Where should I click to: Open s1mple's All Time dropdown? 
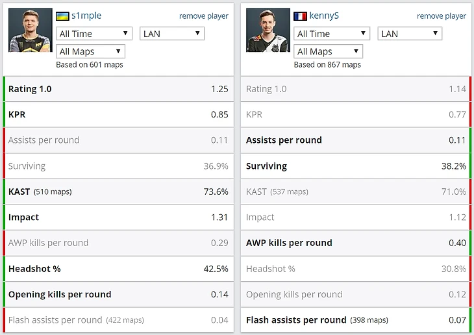(94, 34)
